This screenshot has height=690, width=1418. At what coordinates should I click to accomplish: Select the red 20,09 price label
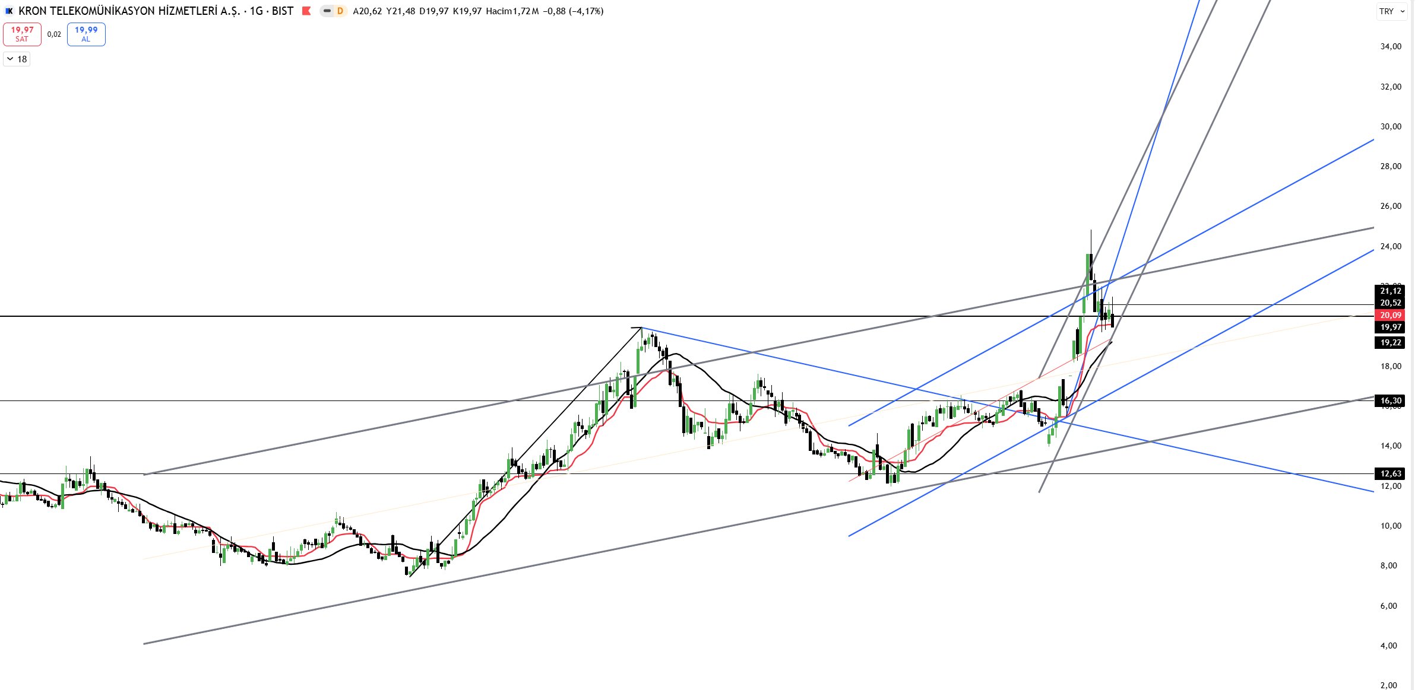tap(1390, 315)
